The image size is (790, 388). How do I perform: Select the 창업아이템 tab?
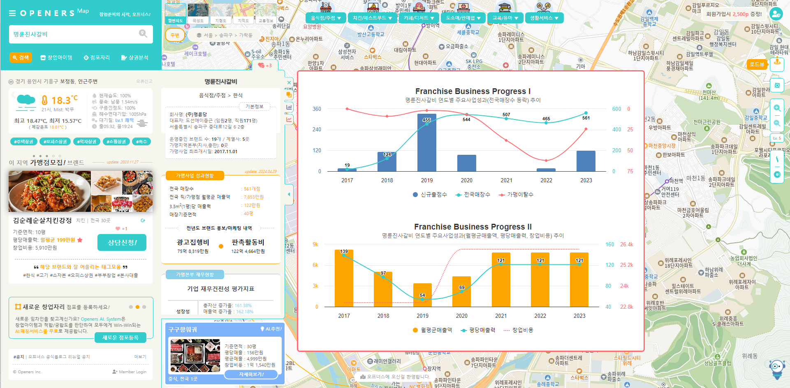coord(56,57)
